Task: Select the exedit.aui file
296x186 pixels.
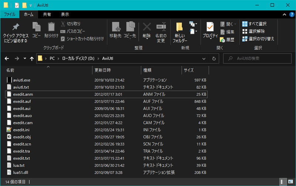Action: (x=106, y=108)
